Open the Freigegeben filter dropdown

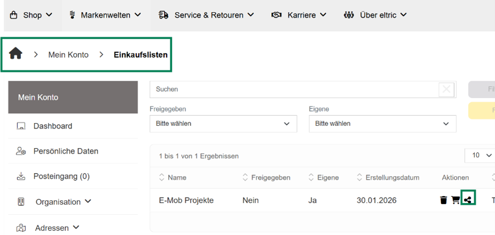(223, 124)
